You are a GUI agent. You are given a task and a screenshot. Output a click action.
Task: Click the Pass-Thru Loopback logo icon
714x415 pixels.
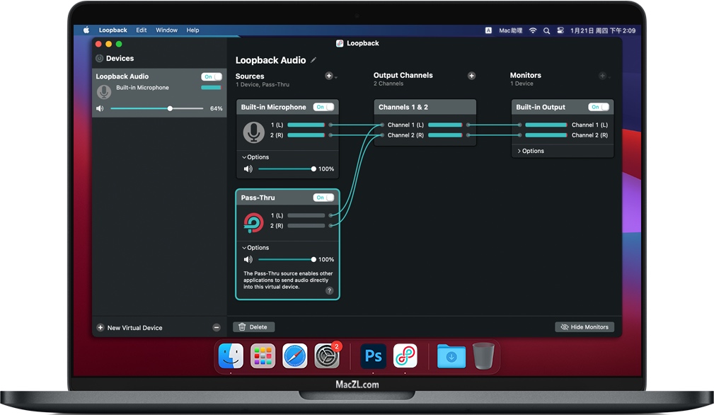(253, 223)
